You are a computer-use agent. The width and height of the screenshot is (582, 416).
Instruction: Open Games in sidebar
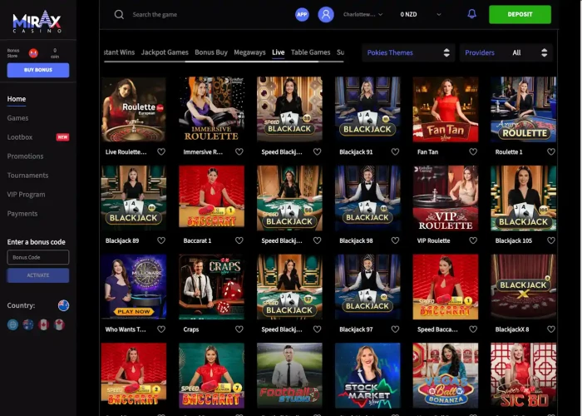click(17, 118)
